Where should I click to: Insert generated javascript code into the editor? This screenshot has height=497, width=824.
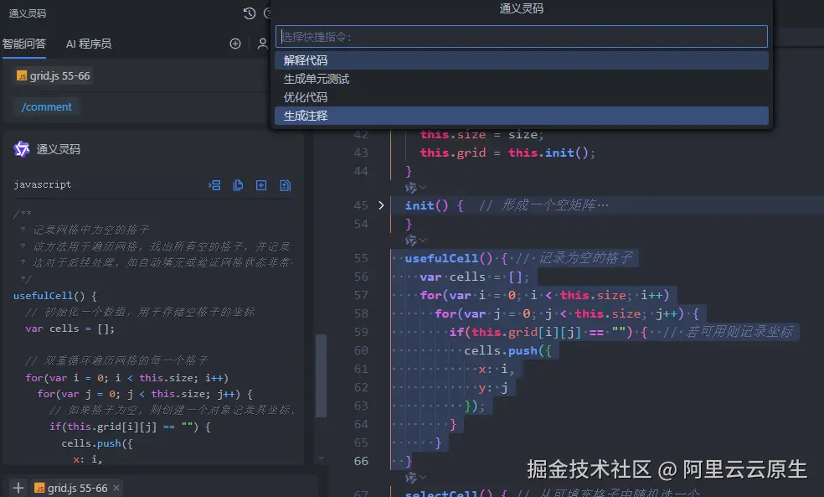click(214, 185)
